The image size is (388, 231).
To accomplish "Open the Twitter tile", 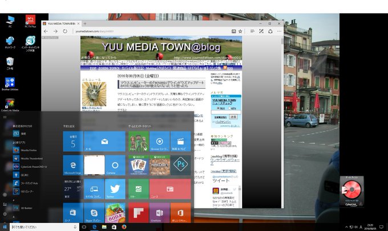I will [x=115, y=189].
